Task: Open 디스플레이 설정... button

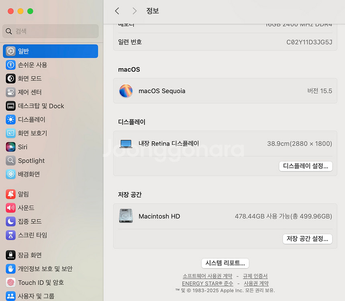Action: (306, 166)
